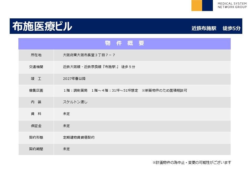Click the 近鉄布施駅 徒歩5分 header text
The image size is (252, 189).
click(216, 28)
